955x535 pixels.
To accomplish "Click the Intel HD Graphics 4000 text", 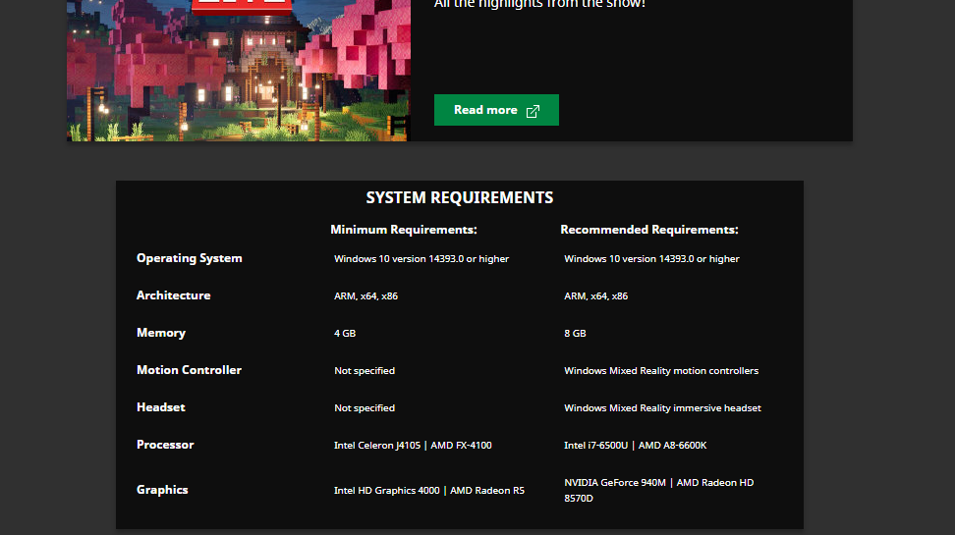I will [x=387, y=491].
